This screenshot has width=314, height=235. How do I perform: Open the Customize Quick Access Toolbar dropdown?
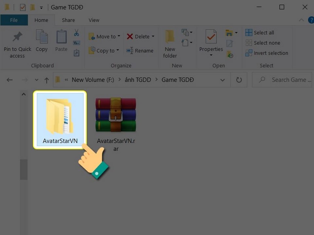[41, 8]
